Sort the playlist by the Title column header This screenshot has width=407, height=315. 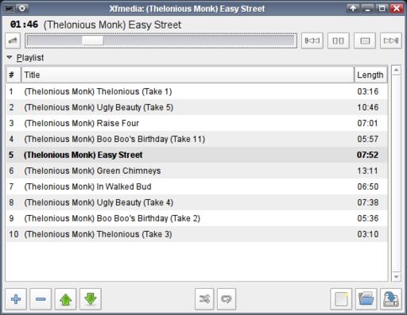[x=188, y=75]
